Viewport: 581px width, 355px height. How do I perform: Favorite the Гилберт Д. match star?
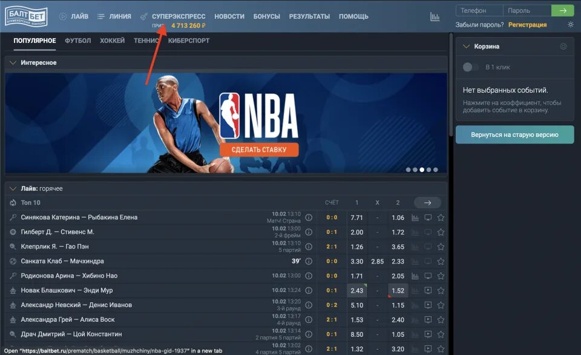click(x=441, y=232)
